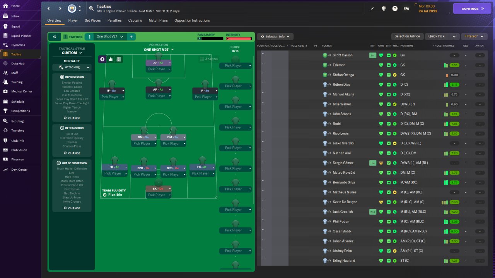Click the Selection Advice button
Screen dimensions: 495x278
click(407, 36)
